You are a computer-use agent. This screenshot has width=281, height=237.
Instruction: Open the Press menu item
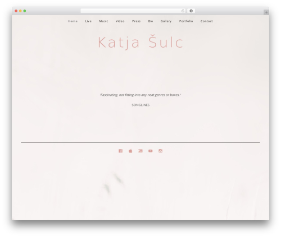pyautogui.click(x=136, y=21)
